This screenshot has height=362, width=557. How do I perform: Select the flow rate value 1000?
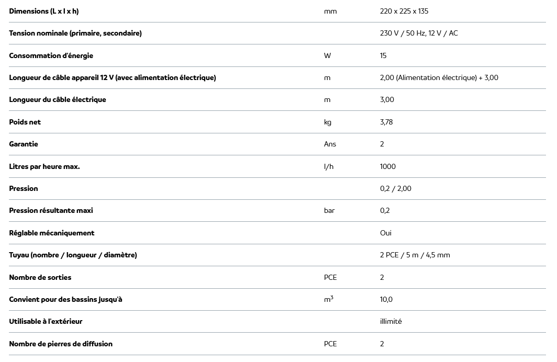tap(388, 166)
